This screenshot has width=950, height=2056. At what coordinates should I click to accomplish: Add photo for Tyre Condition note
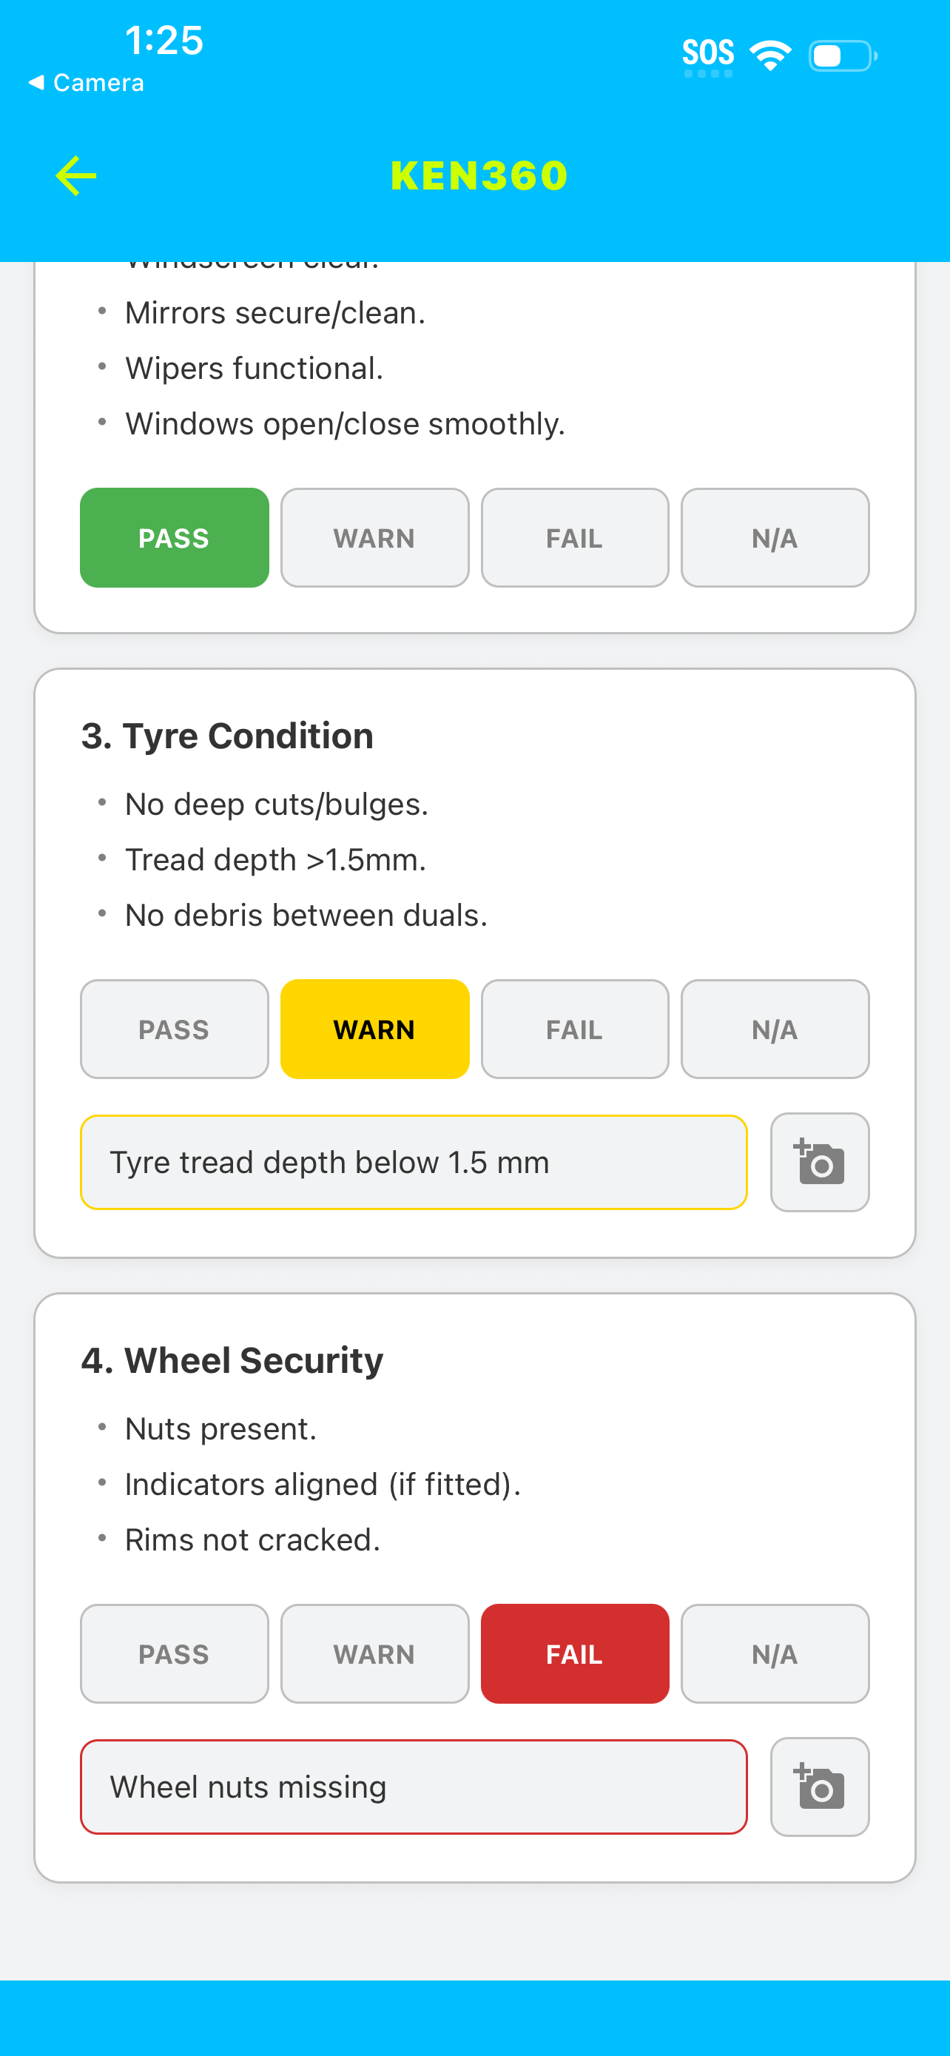[x=819, y=1162]
